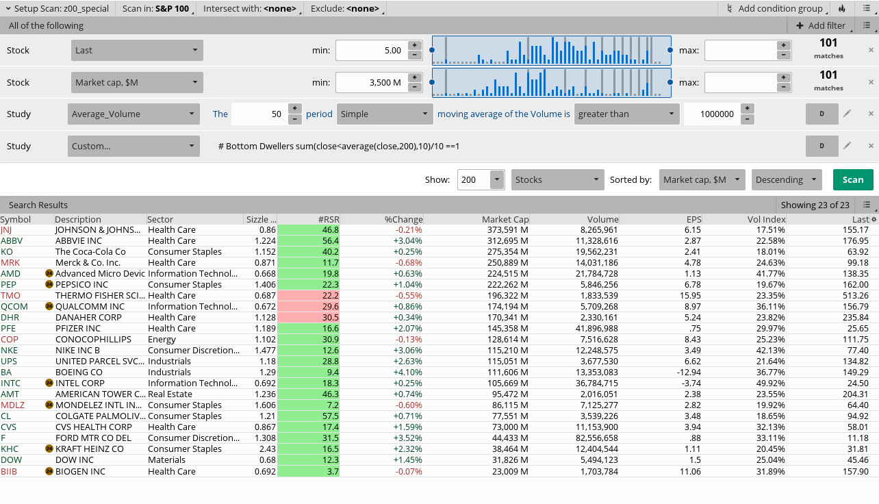Decrease the Market cap max value
Viewport: 879px width, 504px height.
coord(783,87)
